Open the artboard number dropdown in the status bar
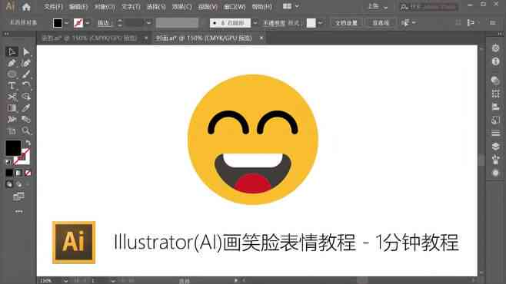The width and height of the screenshot is (506, 284). click(x=113, y=280)
